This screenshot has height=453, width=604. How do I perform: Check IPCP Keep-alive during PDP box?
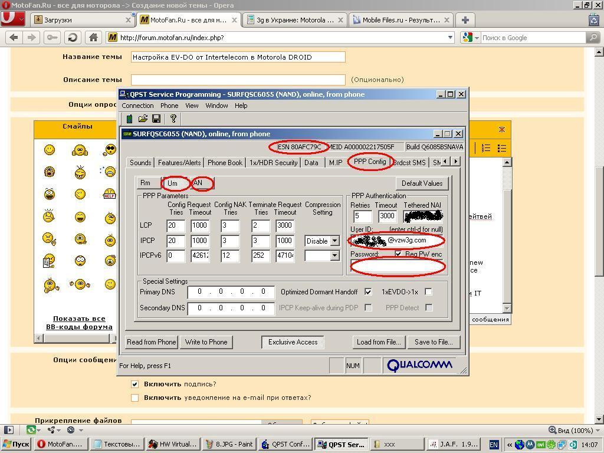(368, 307)
